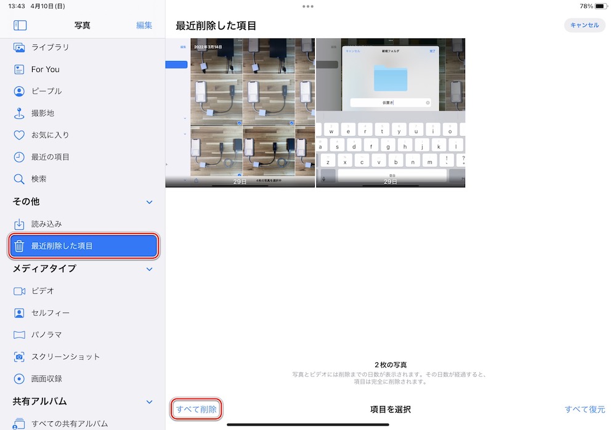The image size is (616, 430).
Task: Go to 撮影地 in the sidebar
Action: coord(83,113)
